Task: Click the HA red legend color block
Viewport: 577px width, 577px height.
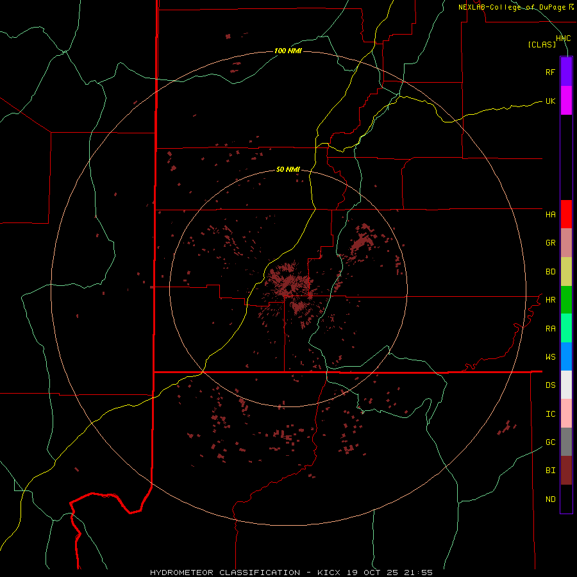Action: (x=566, y=214)
